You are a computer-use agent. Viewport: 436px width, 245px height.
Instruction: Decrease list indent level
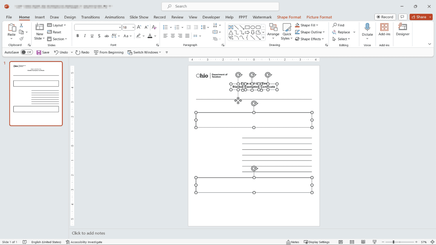pyautogui.click(x=189, y=27)
